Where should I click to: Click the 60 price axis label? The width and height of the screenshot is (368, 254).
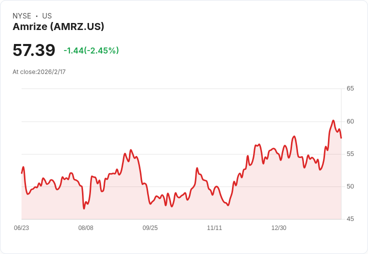pyautogui.click(x=350, y=121)
